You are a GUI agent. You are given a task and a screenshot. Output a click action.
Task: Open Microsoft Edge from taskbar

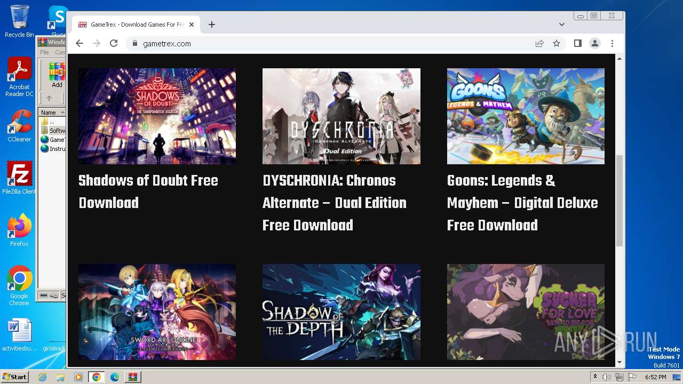pyautogui.click(x=115, y=377)
